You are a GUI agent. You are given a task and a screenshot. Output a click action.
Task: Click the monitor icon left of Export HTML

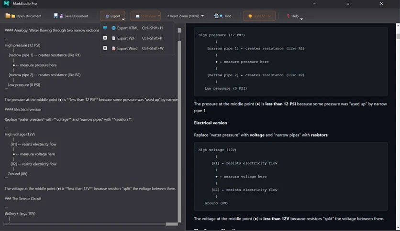coord(105,28)
